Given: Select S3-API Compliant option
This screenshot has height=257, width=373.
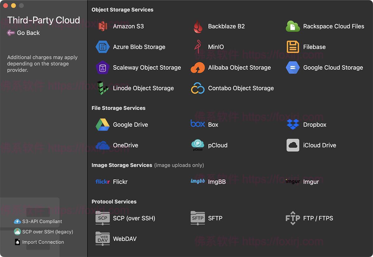Looking at the screenshot, I should [37, 221].
